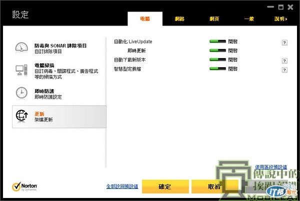Toggle the 智慧型定義檔 switch

pyautogui.click(x=217, y=69)
